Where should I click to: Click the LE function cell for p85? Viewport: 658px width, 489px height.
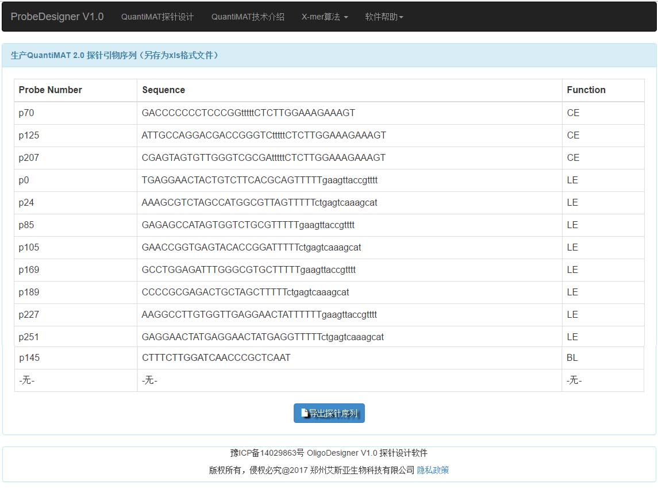603,225
